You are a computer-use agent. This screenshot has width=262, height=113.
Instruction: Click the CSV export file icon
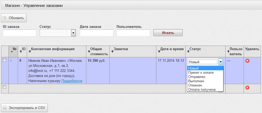tap(5, 108)
